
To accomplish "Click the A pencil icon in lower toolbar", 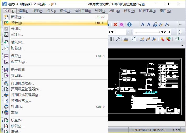I will 154,39.
